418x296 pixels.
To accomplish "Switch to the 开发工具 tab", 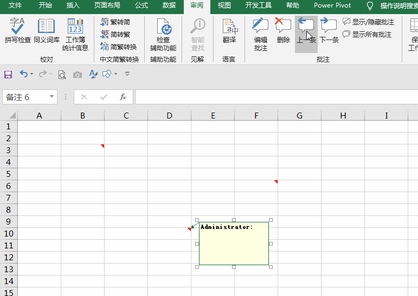I will point(258,5).
